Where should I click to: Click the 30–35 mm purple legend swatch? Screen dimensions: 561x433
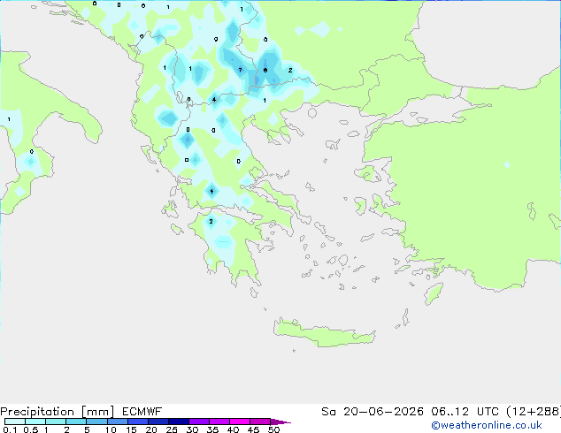[x=199, y=422]
